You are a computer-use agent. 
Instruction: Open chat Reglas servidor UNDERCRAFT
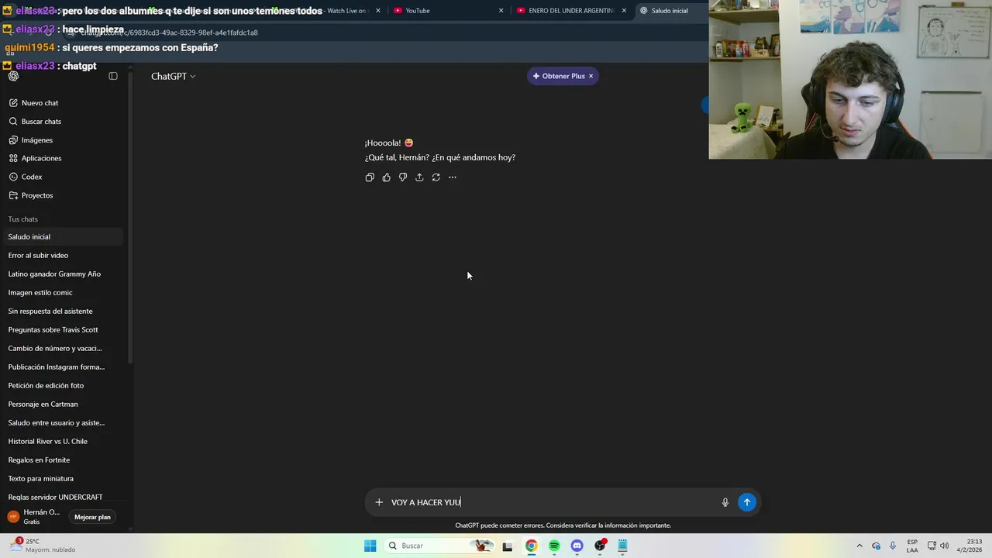[62, 497]
